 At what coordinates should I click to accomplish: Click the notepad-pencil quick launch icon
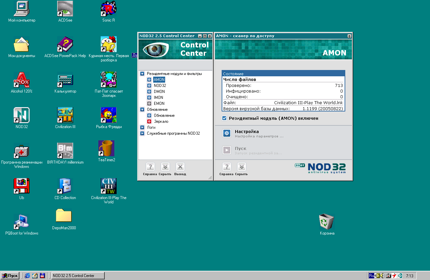coord(35,276)
